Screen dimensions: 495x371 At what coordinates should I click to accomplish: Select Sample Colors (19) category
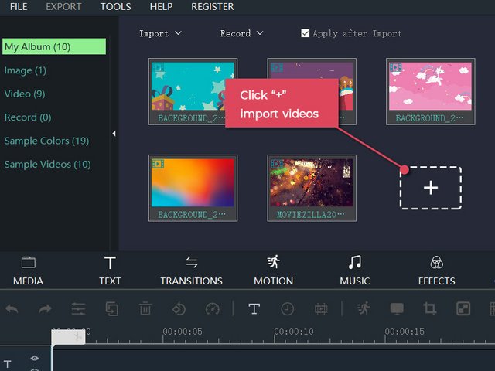(x=46, y=141)
